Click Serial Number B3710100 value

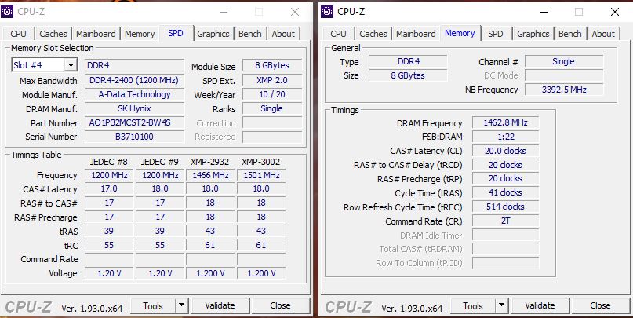134,137
